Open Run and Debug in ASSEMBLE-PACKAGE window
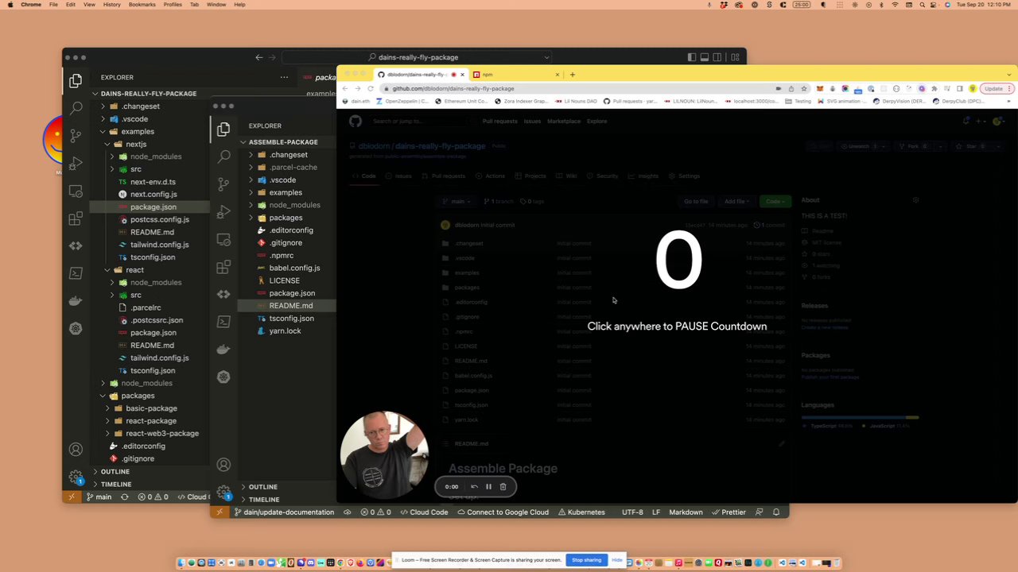 point(223,211)
